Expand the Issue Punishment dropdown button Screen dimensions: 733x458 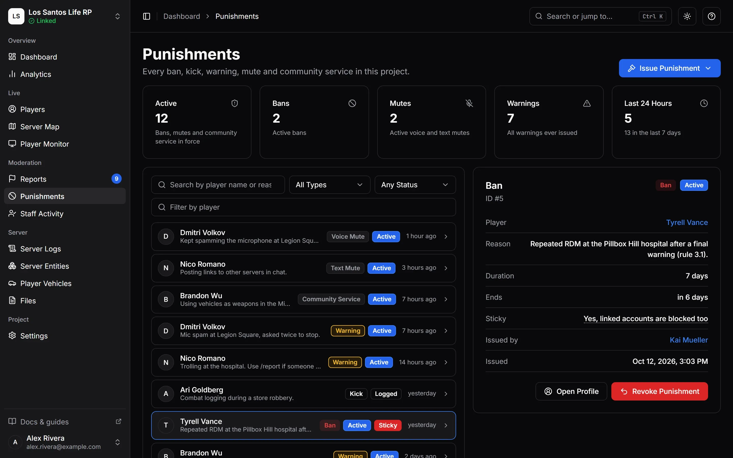pyautogui.click(x=669, y=68)
